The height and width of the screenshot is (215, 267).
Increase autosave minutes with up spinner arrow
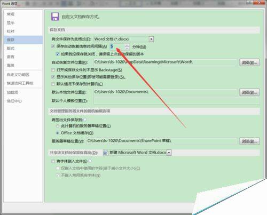[127, 45]
